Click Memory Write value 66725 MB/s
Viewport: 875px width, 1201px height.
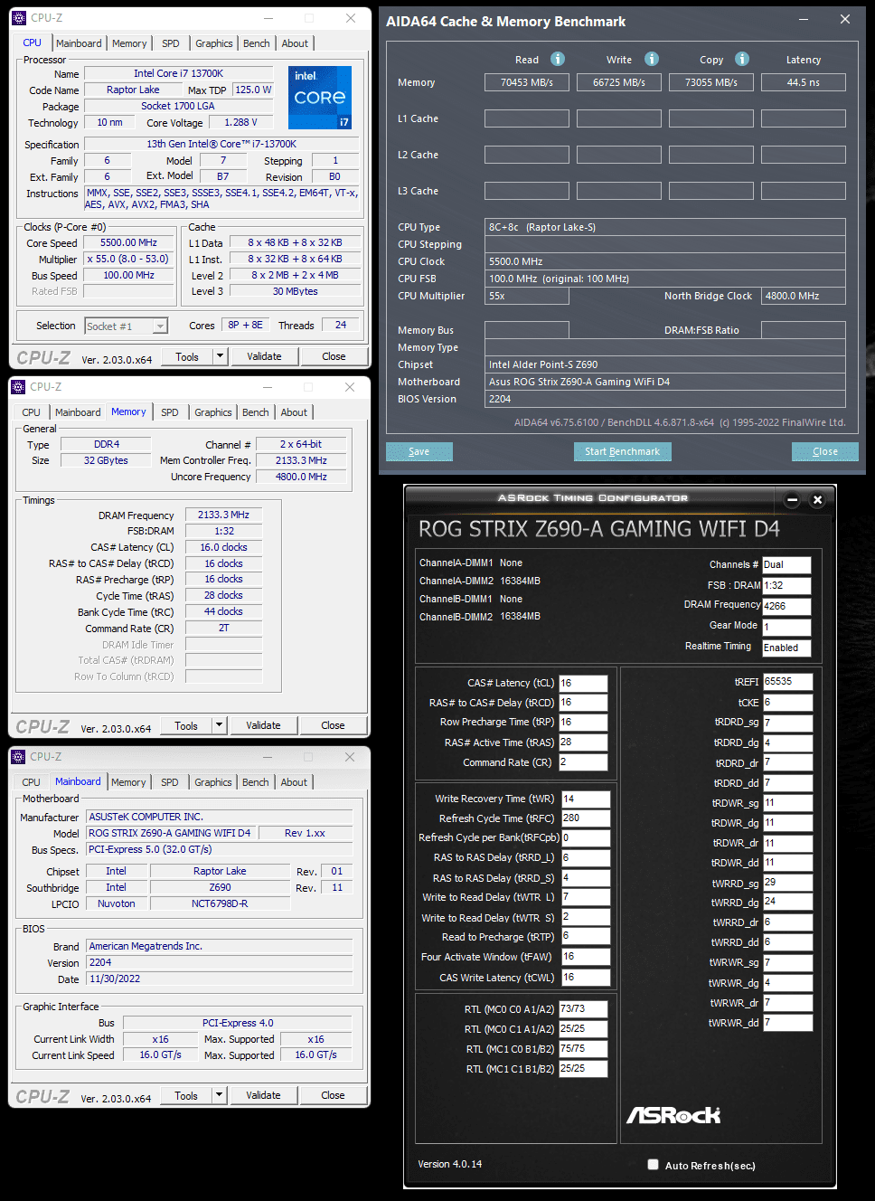click(x=619, y=82)
